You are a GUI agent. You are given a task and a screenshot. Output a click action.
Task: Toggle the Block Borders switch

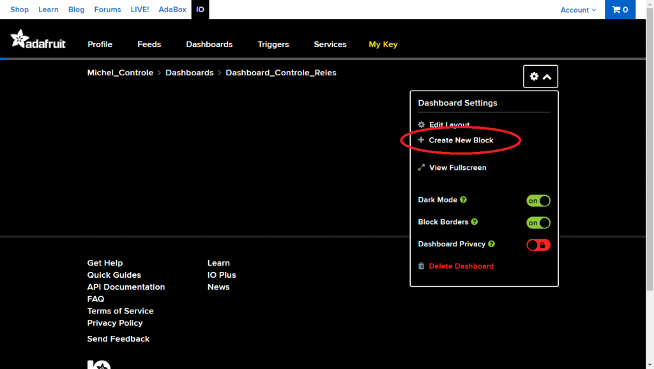click(x=538, y=223)
